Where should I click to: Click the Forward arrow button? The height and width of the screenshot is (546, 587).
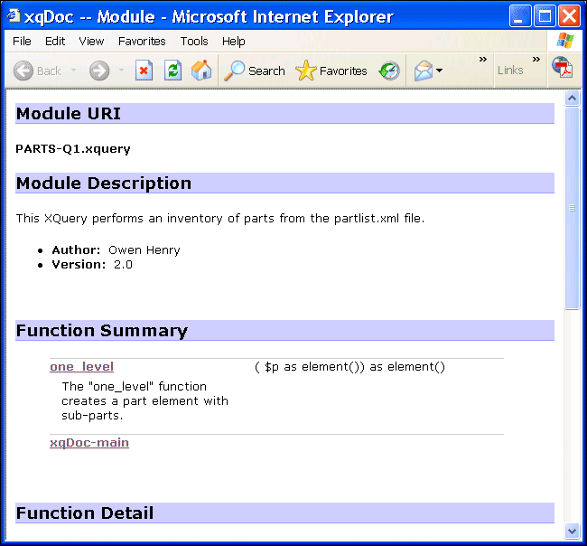click(99, 71)
